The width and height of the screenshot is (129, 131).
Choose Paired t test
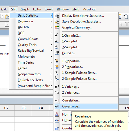[69, 53]
